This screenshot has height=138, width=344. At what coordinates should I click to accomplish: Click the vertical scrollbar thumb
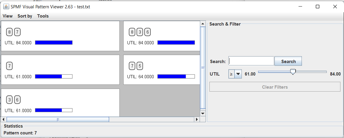point(203,68)
